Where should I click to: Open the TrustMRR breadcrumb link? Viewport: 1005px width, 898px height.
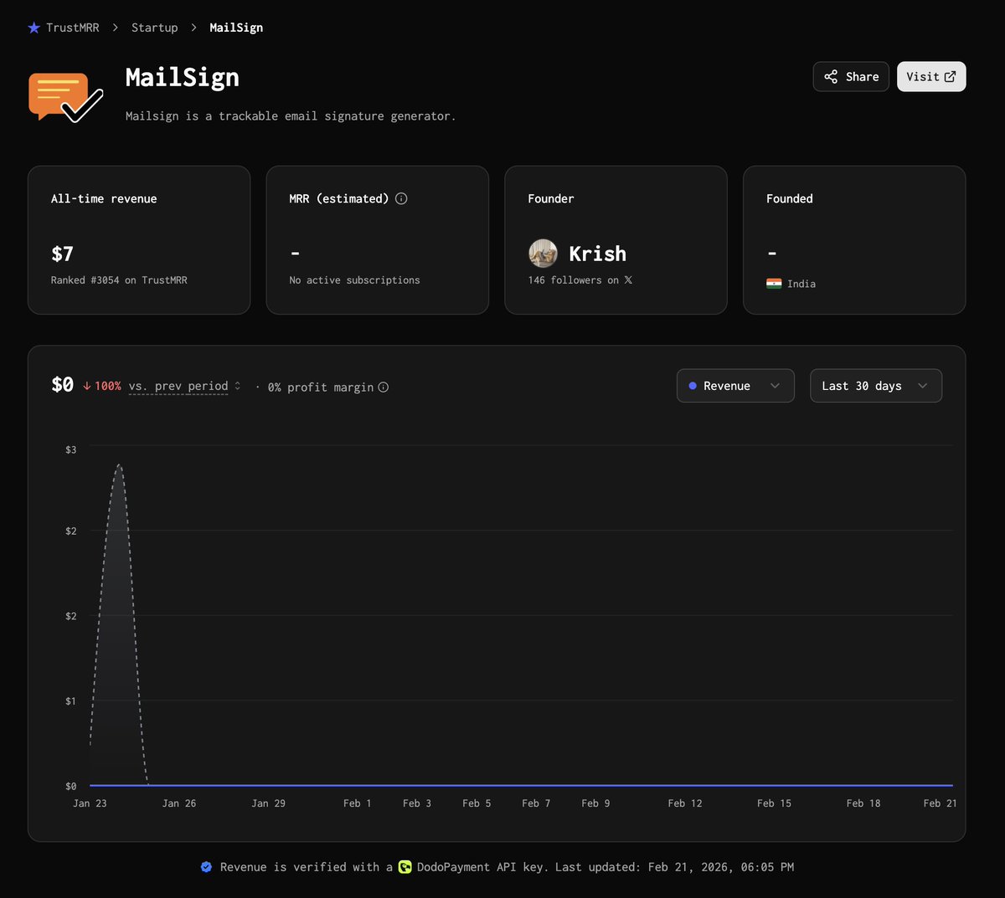tap(72, 28)
